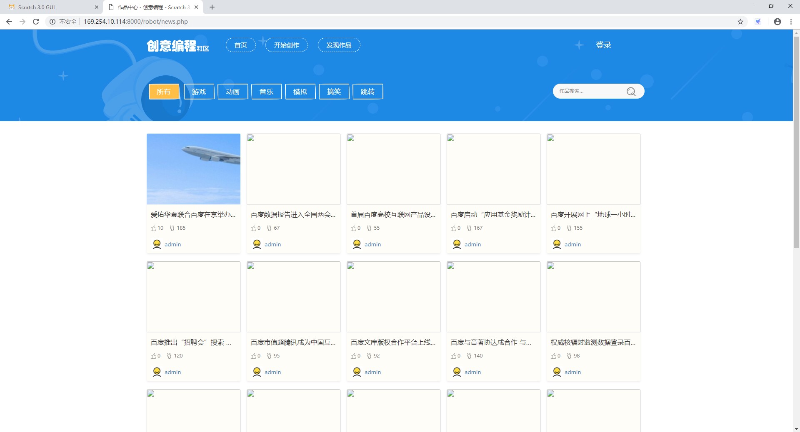Click the search magnifier icon
800x432 pixels.
pyautogui.click(x=630, y=91)
